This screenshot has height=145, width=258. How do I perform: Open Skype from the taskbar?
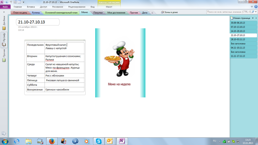click(99, 141)
